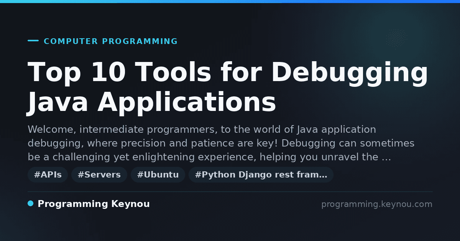Select the #Python Django rest framework tag
Viewport: 460px width, 241px height.
click(261, 175)
